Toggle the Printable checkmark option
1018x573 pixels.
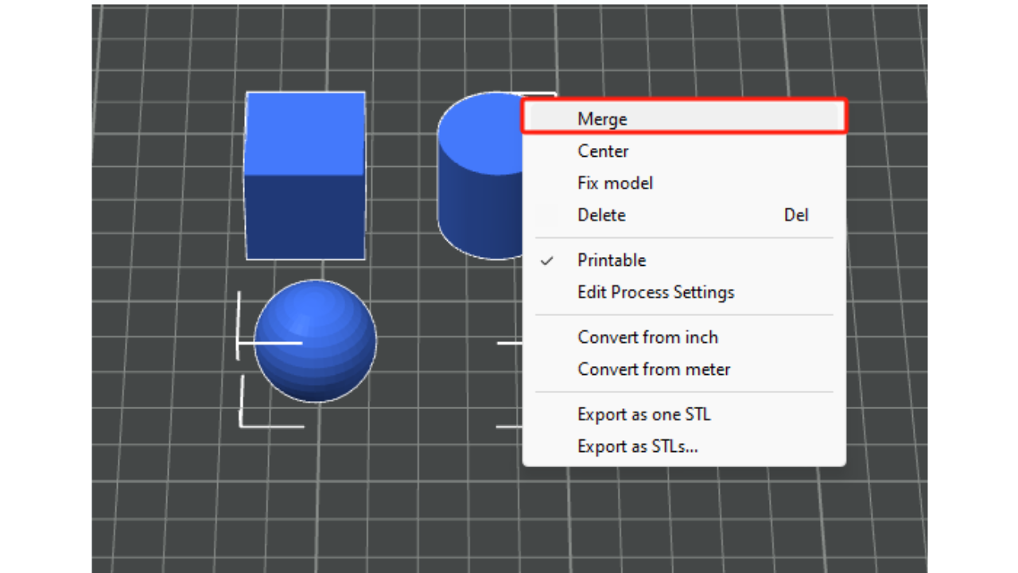click(x=611, y=260)
